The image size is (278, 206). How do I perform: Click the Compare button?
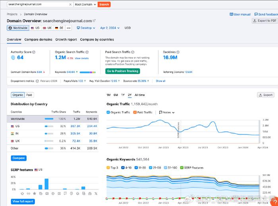point(19,158)
